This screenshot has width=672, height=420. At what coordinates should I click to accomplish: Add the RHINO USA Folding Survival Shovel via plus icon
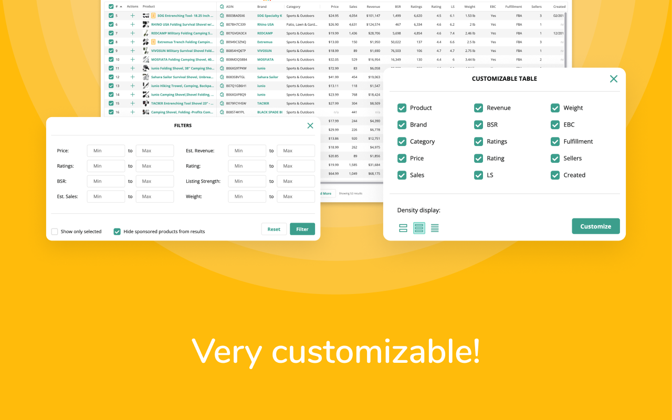point(132,25)
